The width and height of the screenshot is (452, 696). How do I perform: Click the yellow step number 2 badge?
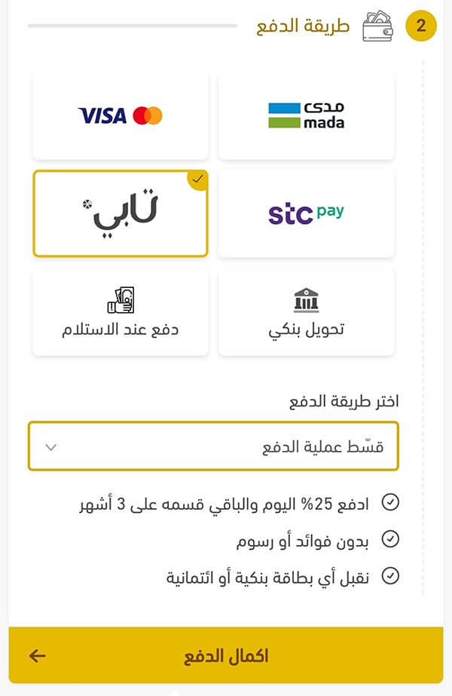coord(421,26)
